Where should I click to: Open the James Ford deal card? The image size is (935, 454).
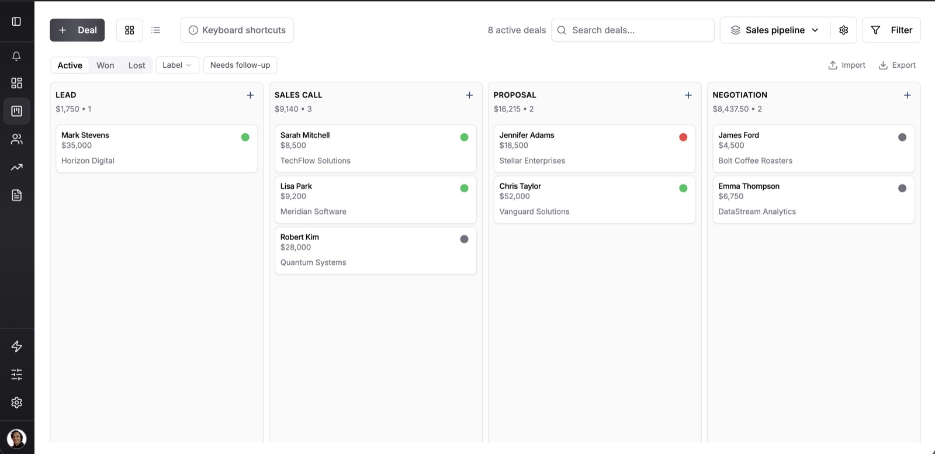pyautogui.click(x=813, y=148)
